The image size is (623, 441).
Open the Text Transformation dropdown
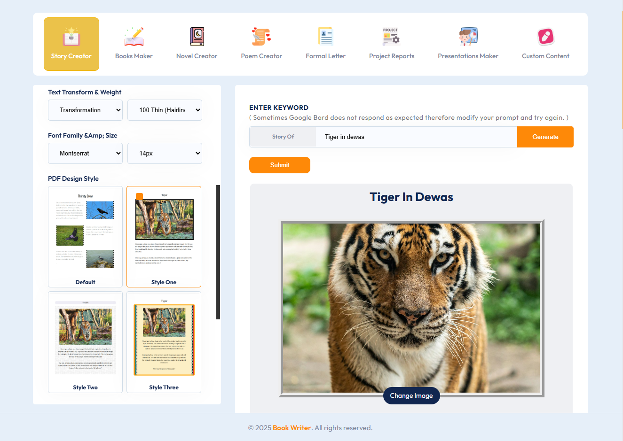pyautogui.click(x=85, y=110)
